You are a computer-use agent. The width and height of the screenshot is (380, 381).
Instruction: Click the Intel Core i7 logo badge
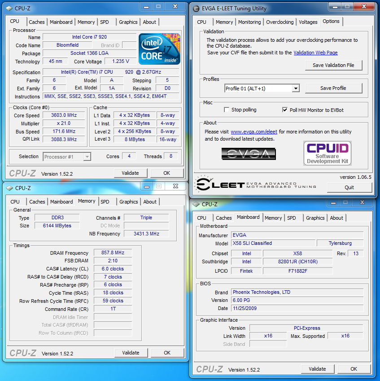(x=159, y=49)
